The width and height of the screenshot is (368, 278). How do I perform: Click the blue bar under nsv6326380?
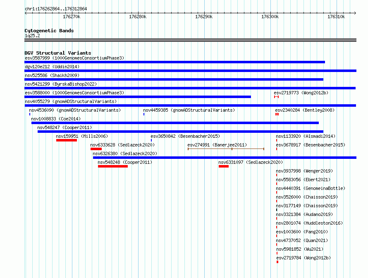225,158
